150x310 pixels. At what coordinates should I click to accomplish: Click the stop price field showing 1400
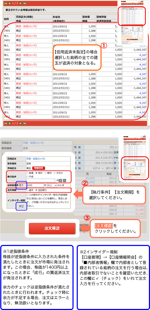click(x=35, y=185)
